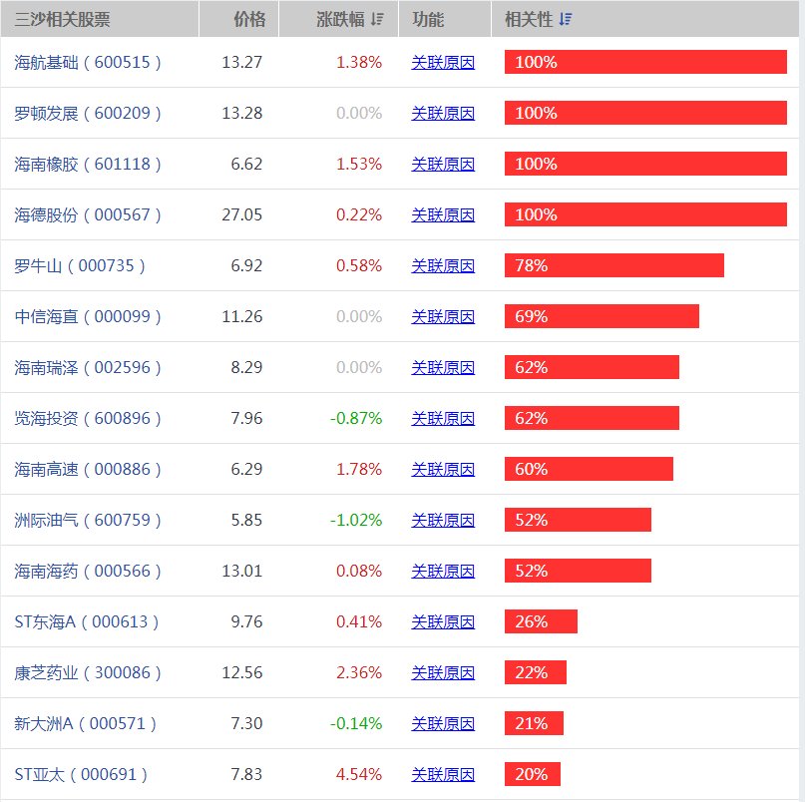Viewport: 805px width, 802px height.
Task: Click sort icon beside 涨跌幅 header
Action: [376, 19]
